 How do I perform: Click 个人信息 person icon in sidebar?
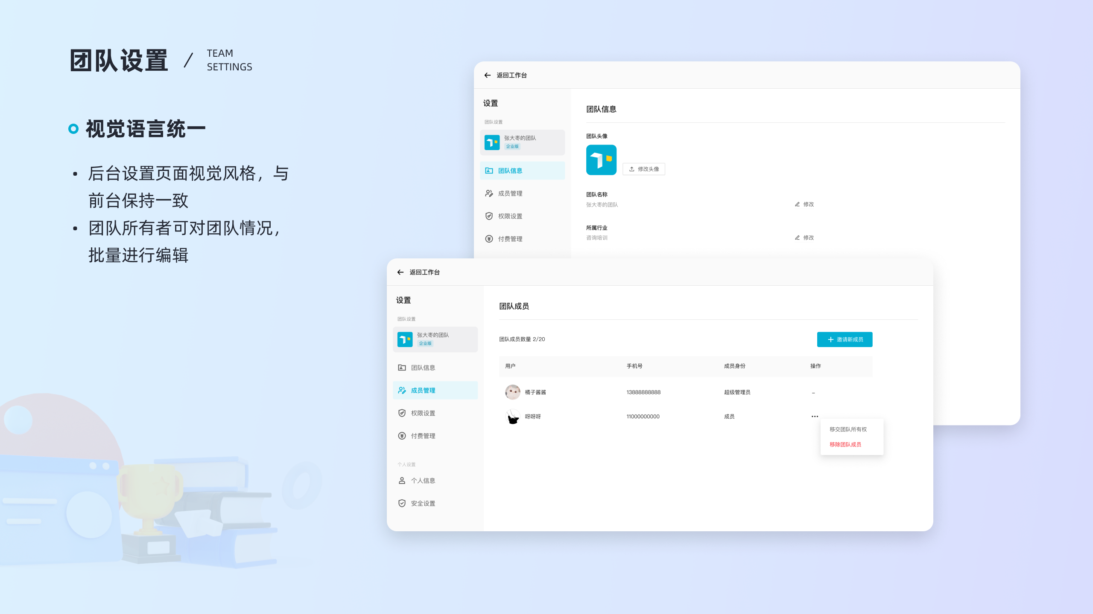[x=402, y=481]
